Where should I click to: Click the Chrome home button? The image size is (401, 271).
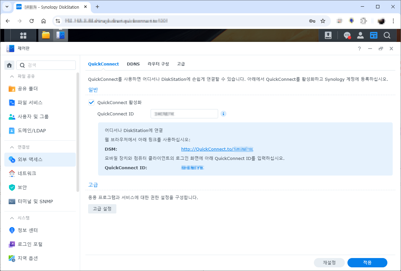(x=44, y=21)
